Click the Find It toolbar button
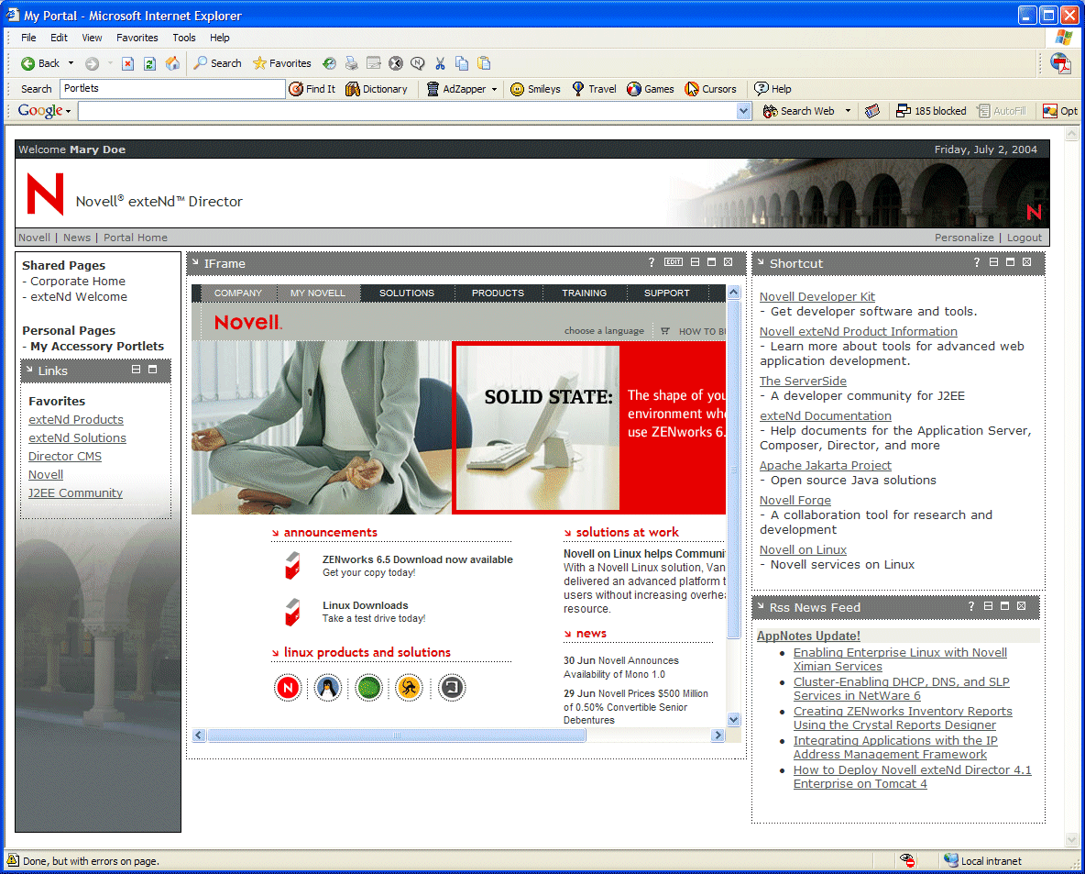The height and width of the screenshot is (874, 1085). point(312,89)
